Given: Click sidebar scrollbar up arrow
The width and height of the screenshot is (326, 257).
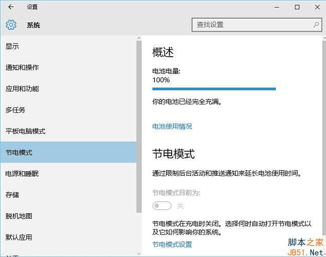Looking at the screenshot, I should point(139,38).
